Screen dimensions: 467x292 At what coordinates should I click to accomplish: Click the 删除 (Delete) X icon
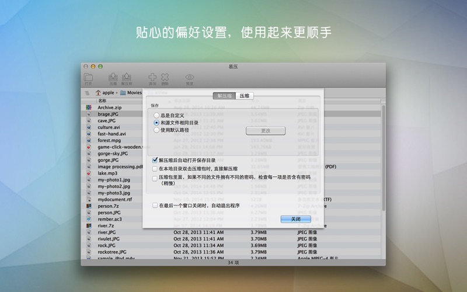[165, 78]
